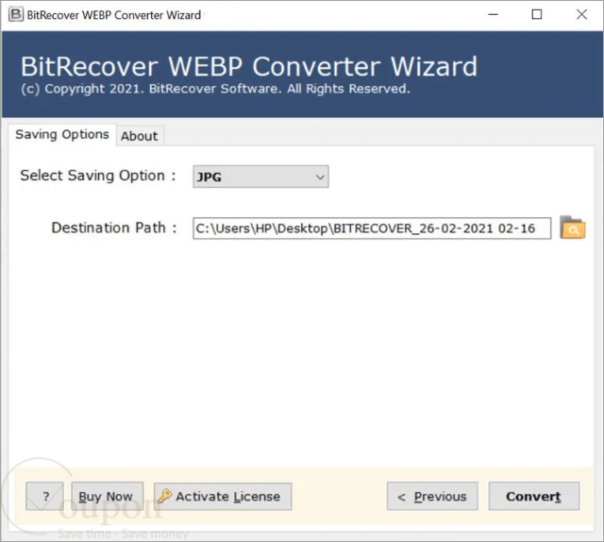The width and height of the screenshot is (604, 542).
Task: Select the Saving Options tab
Action: tap(62, 134)
